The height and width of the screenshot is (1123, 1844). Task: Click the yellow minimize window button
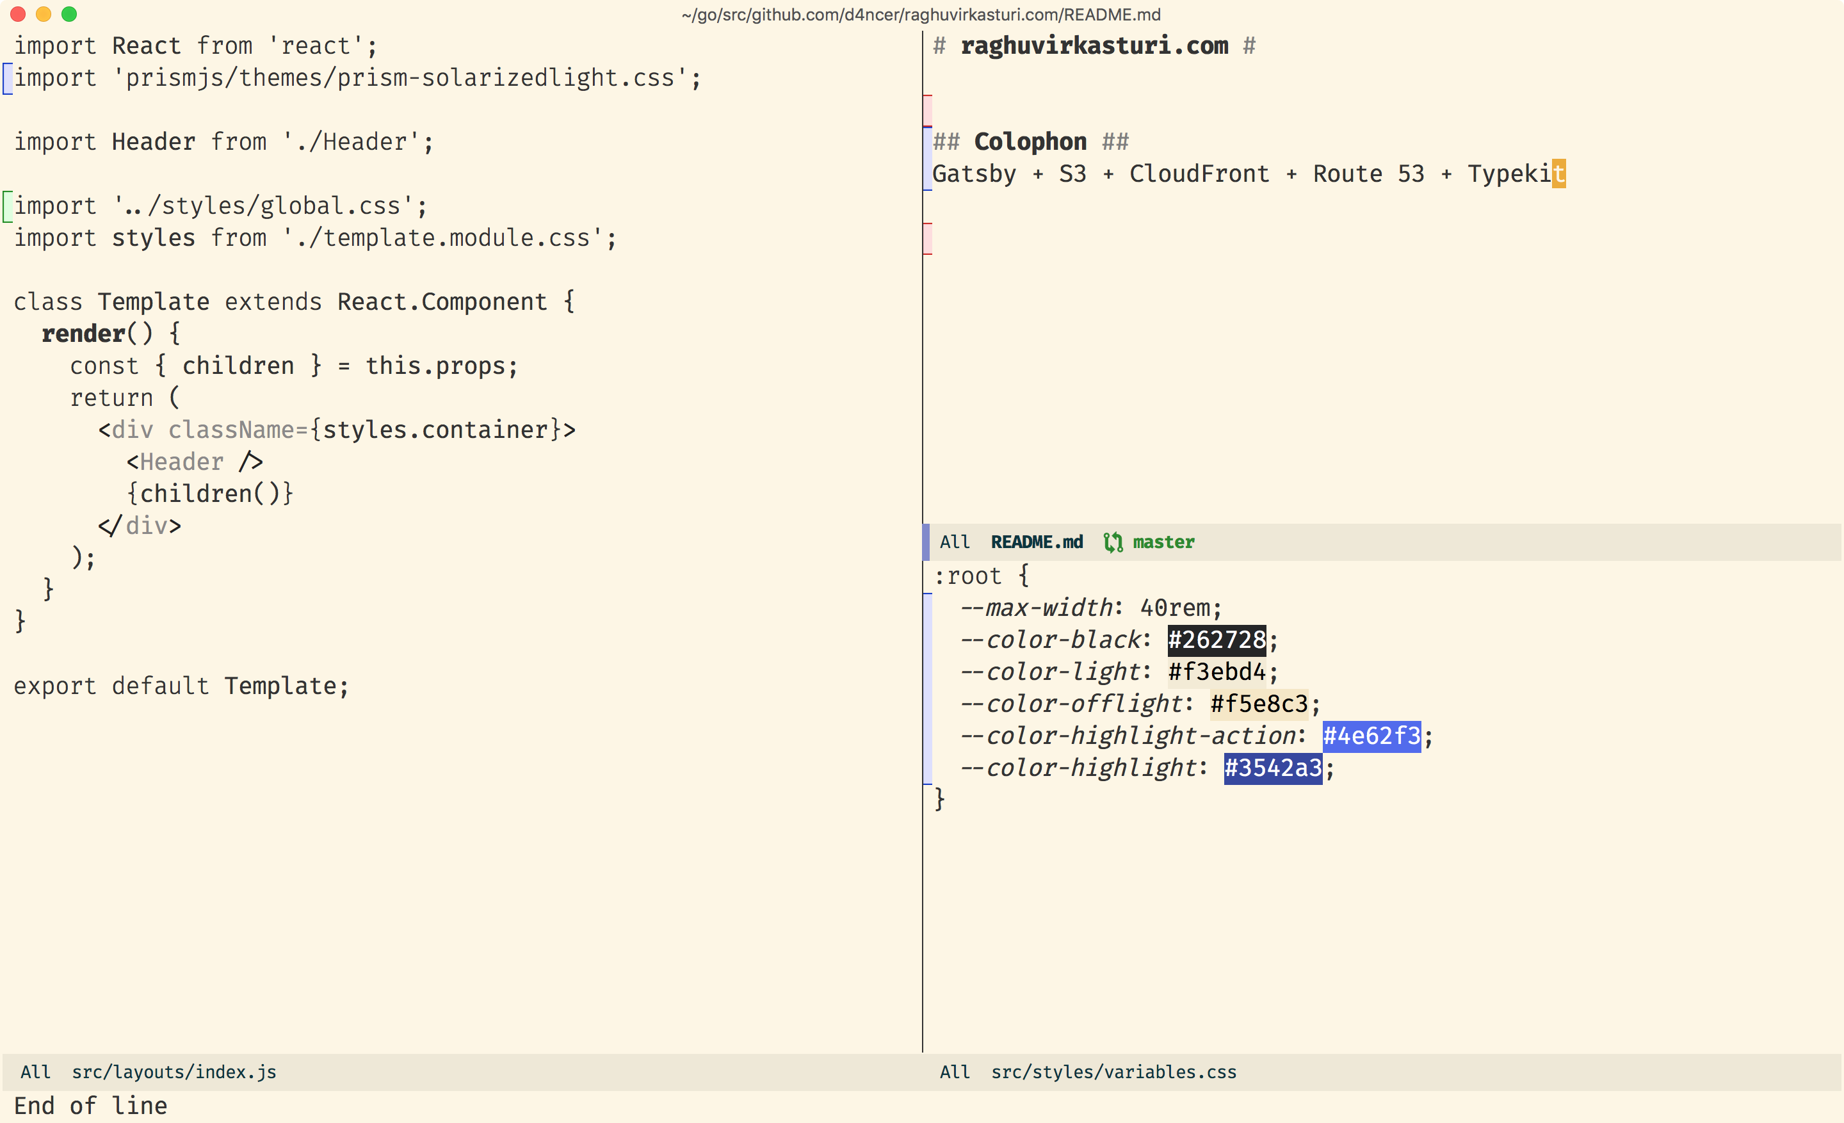[x=44, y=14]
